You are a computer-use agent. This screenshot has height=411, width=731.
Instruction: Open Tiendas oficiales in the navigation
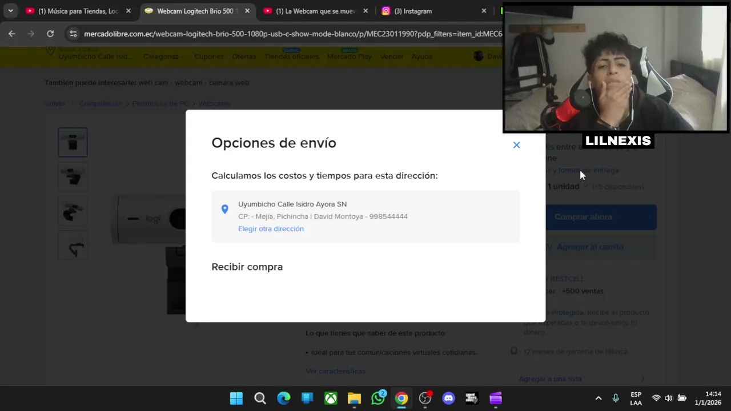291,57
